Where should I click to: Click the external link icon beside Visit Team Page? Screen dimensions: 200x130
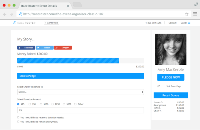(x=159, y=86)
